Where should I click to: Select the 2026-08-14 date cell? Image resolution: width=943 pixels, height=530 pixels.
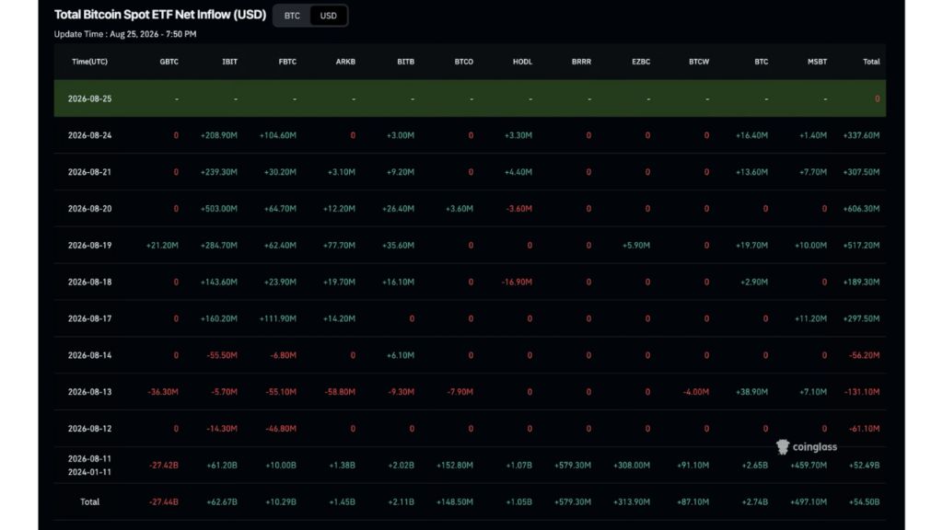coord(89,355)
